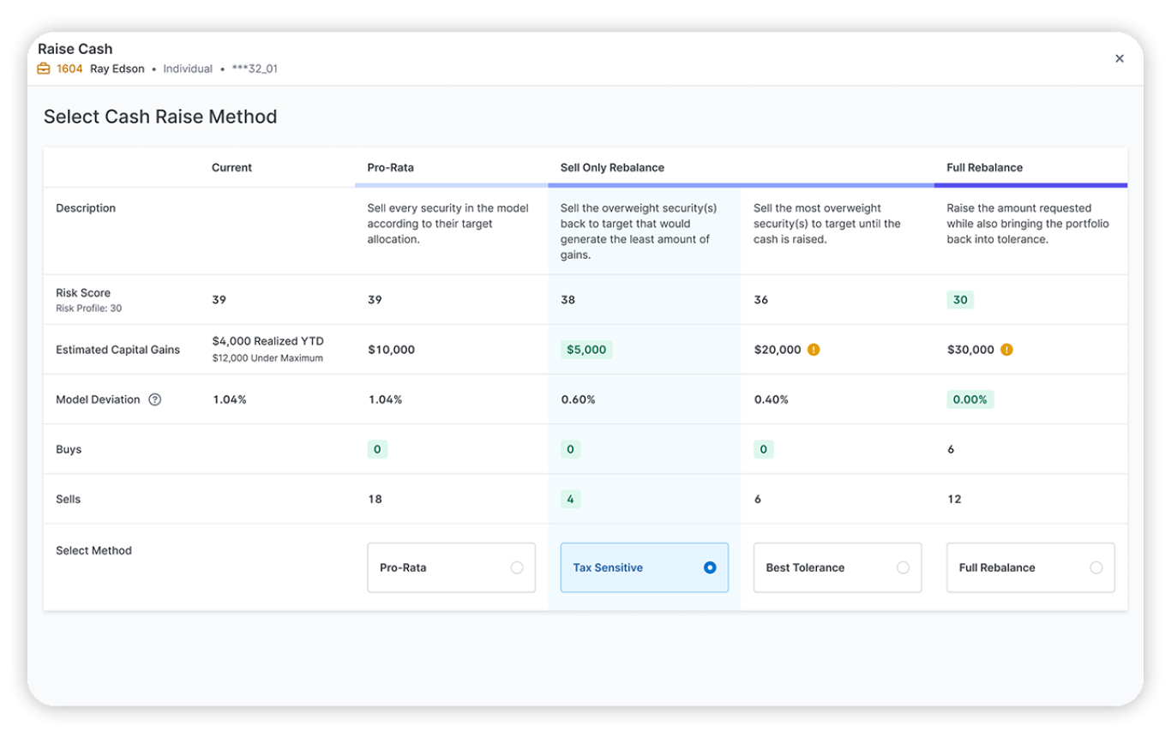Screen dimensions: 1171x738
Task: Click the green $5,000 capital gains badge
Action: pos(586,349)
